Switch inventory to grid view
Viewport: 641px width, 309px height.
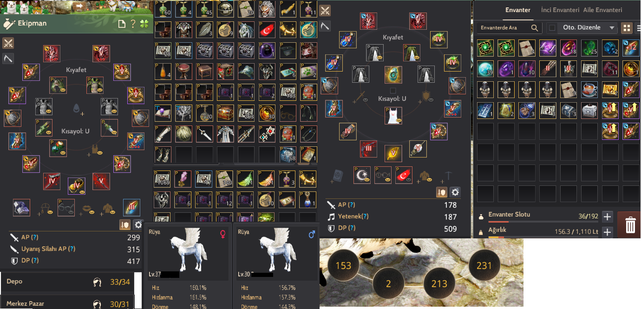point(626,28)
